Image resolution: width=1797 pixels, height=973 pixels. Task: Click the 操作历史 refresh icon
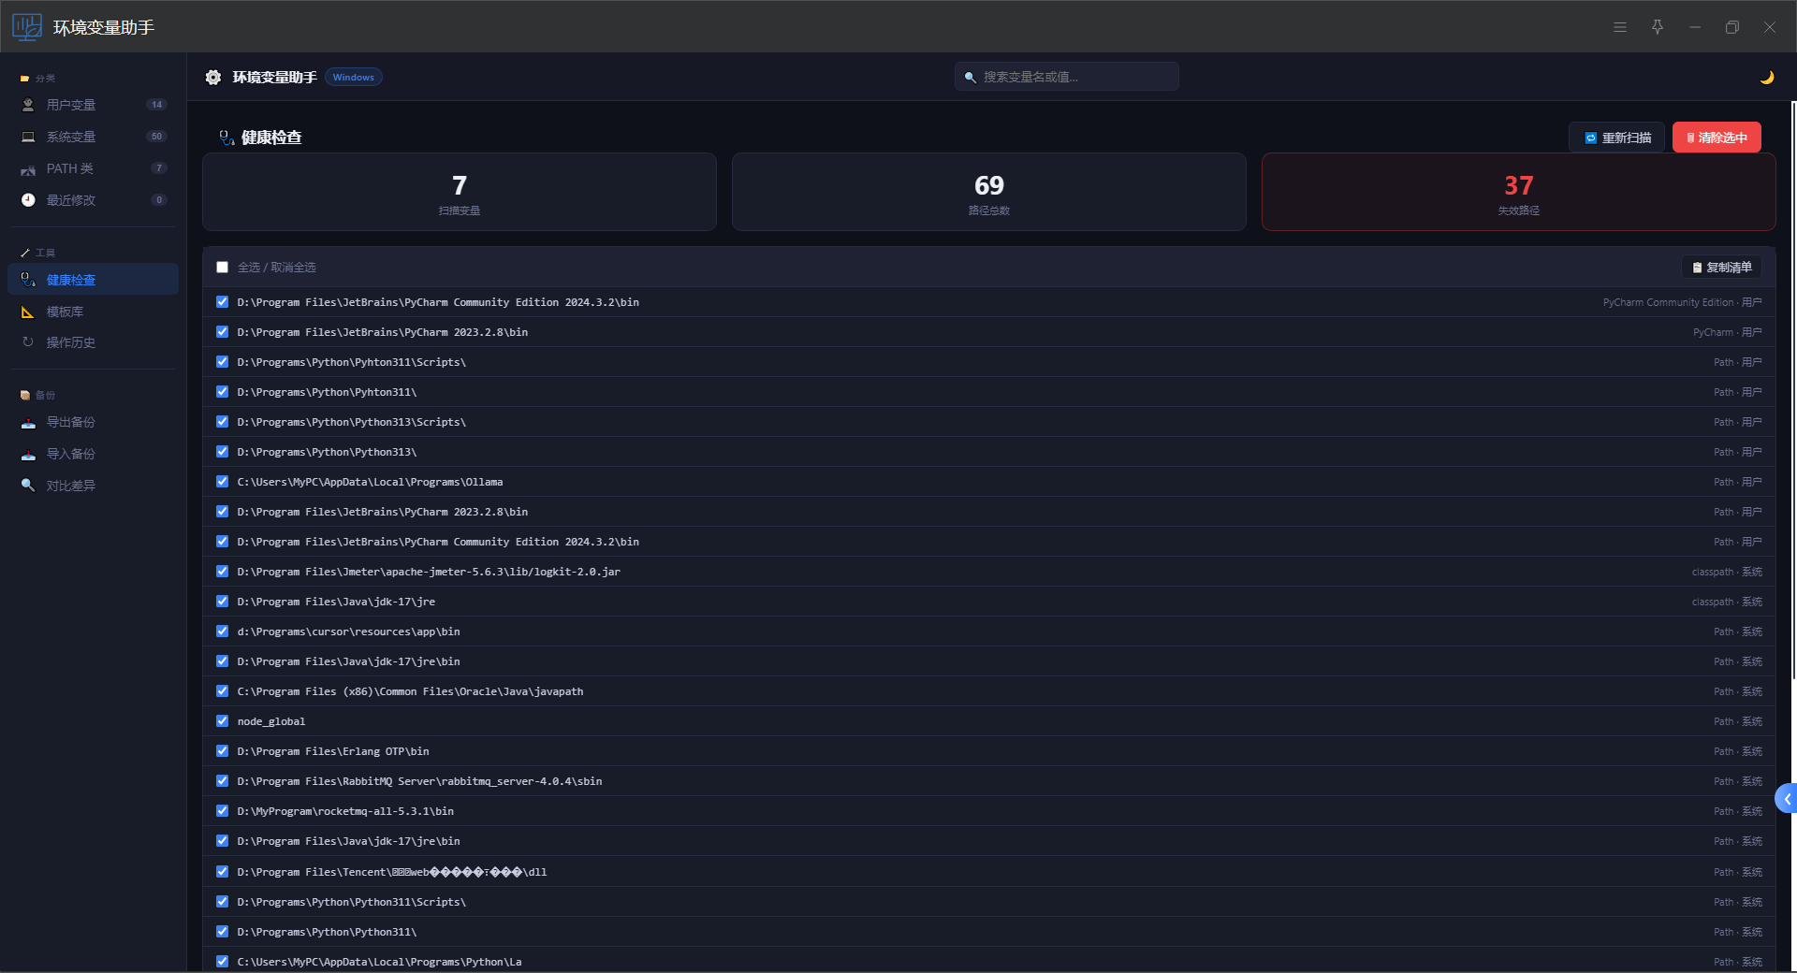pyautogui.click(x=28, y=342)
